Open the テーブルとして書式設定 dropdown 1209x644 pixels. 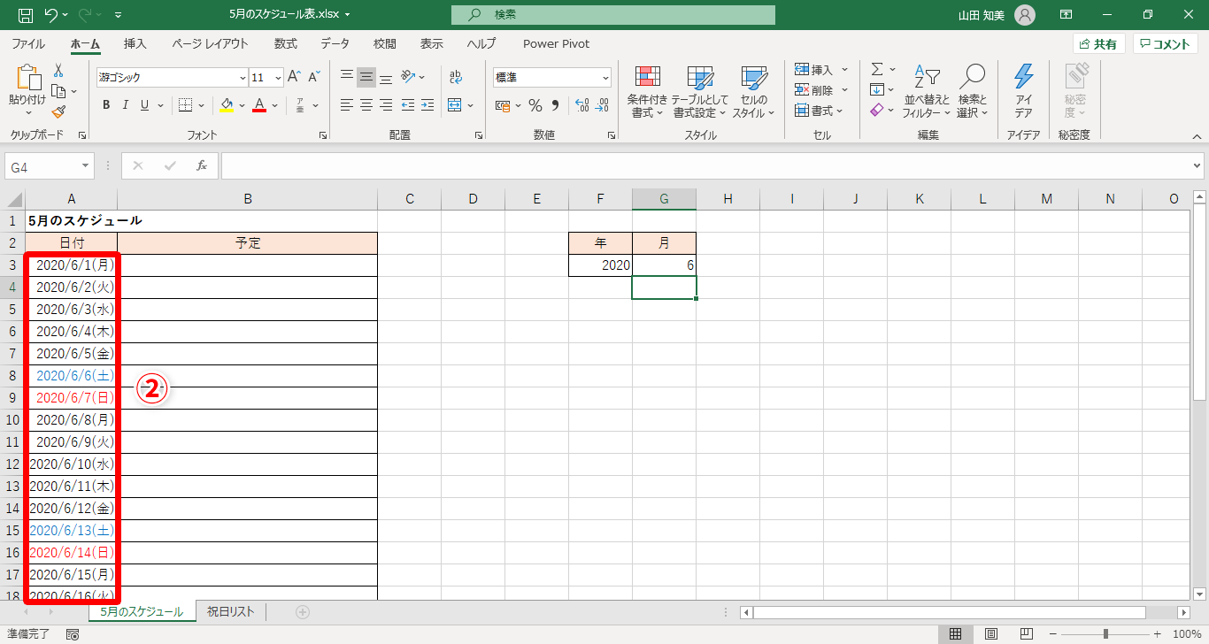[699, 91]
